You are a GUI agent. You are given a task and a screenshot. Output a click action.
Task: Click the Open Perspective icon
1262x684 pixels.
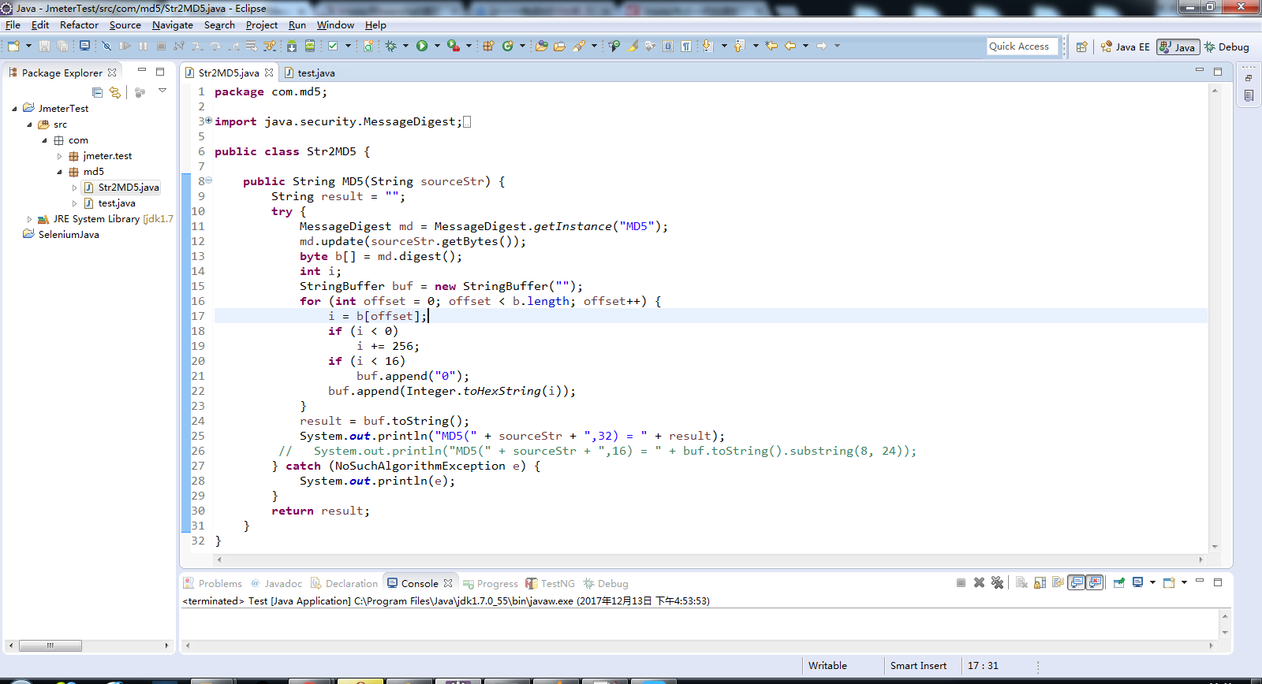(1082, 46)
